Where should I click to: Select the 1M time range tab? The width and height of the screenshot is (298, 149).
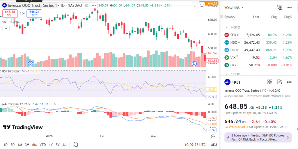point(20,145)
